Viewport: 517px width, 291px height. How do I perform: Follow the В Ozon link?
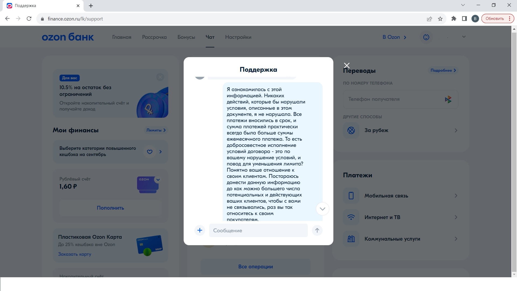(x=394, y=37)
